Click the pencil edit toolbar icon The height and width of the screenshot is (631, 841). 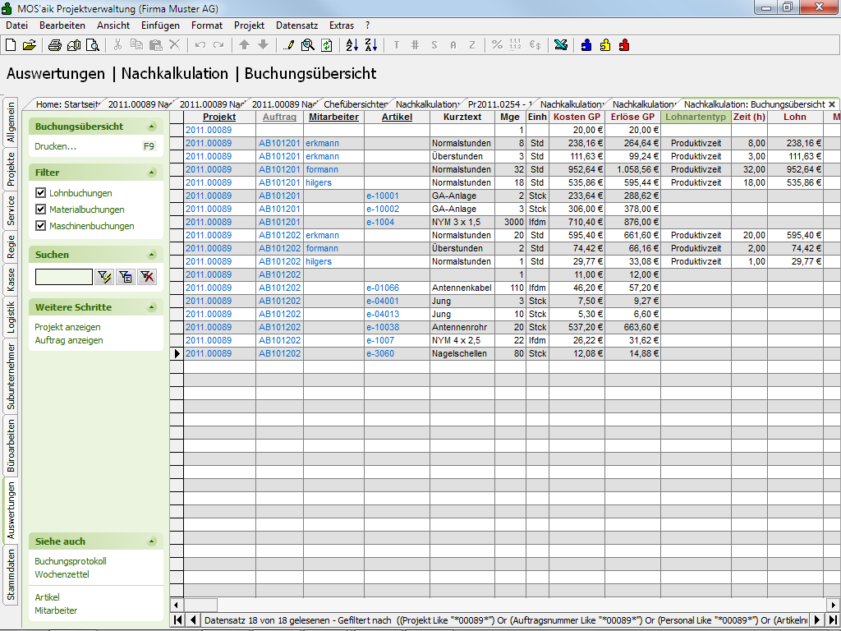288,46
